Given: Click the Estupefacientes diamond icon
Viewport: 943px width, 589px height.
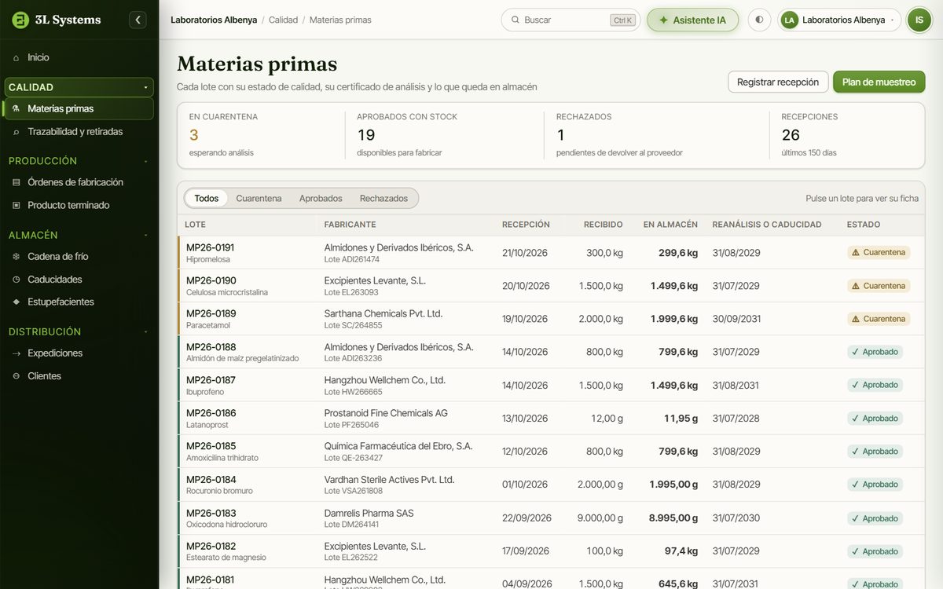Looking at the screenshot, I should (17, 302).
